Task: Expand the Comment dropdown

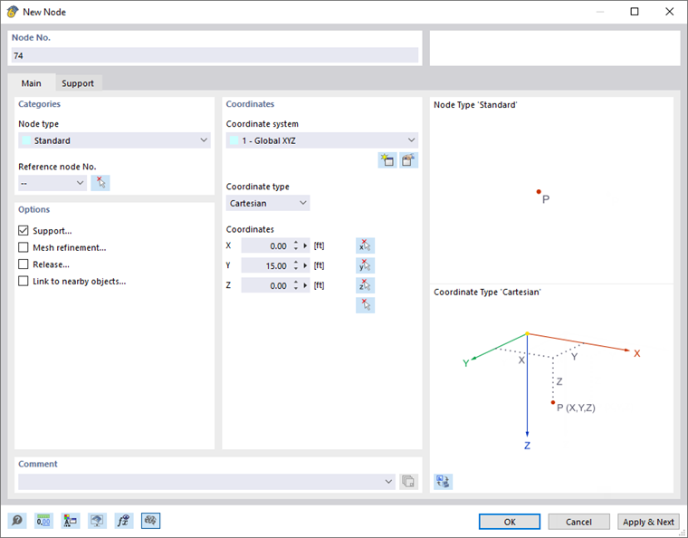Action: pyautogui.click(x=388, y=481)
